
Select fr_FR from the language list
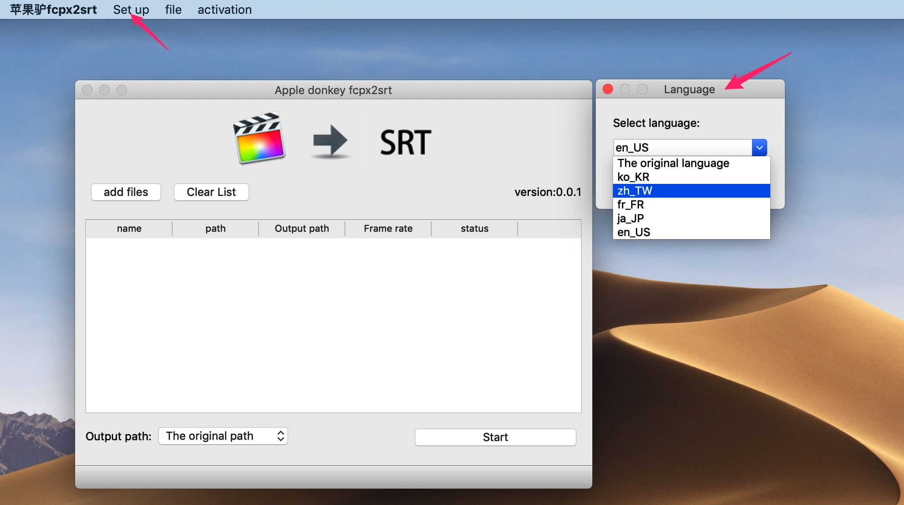pyautogui.click(x=691, y=205)
